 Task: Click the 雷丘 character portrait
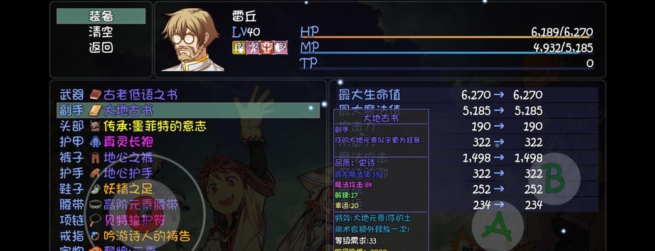click(191, 40)
